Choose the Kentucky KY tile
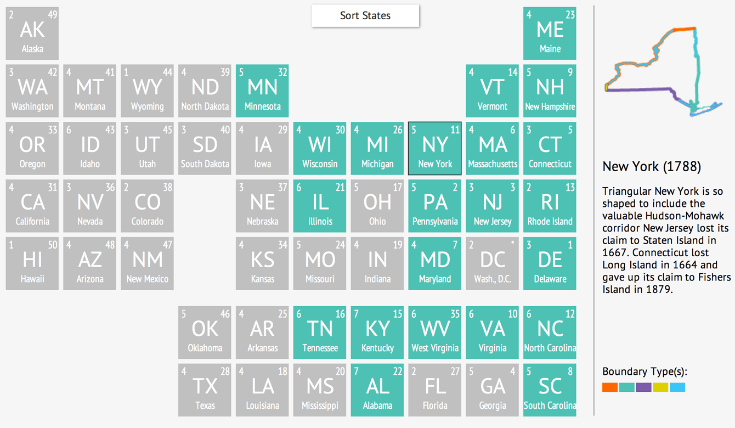 coord(377,333)
